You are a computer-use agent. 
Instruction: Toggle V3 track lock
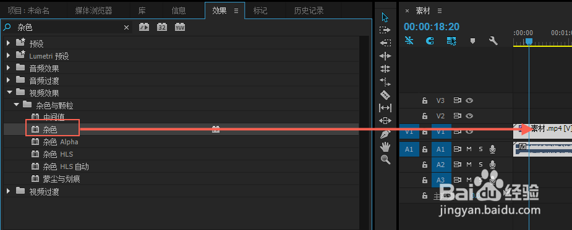coord(425,101)
